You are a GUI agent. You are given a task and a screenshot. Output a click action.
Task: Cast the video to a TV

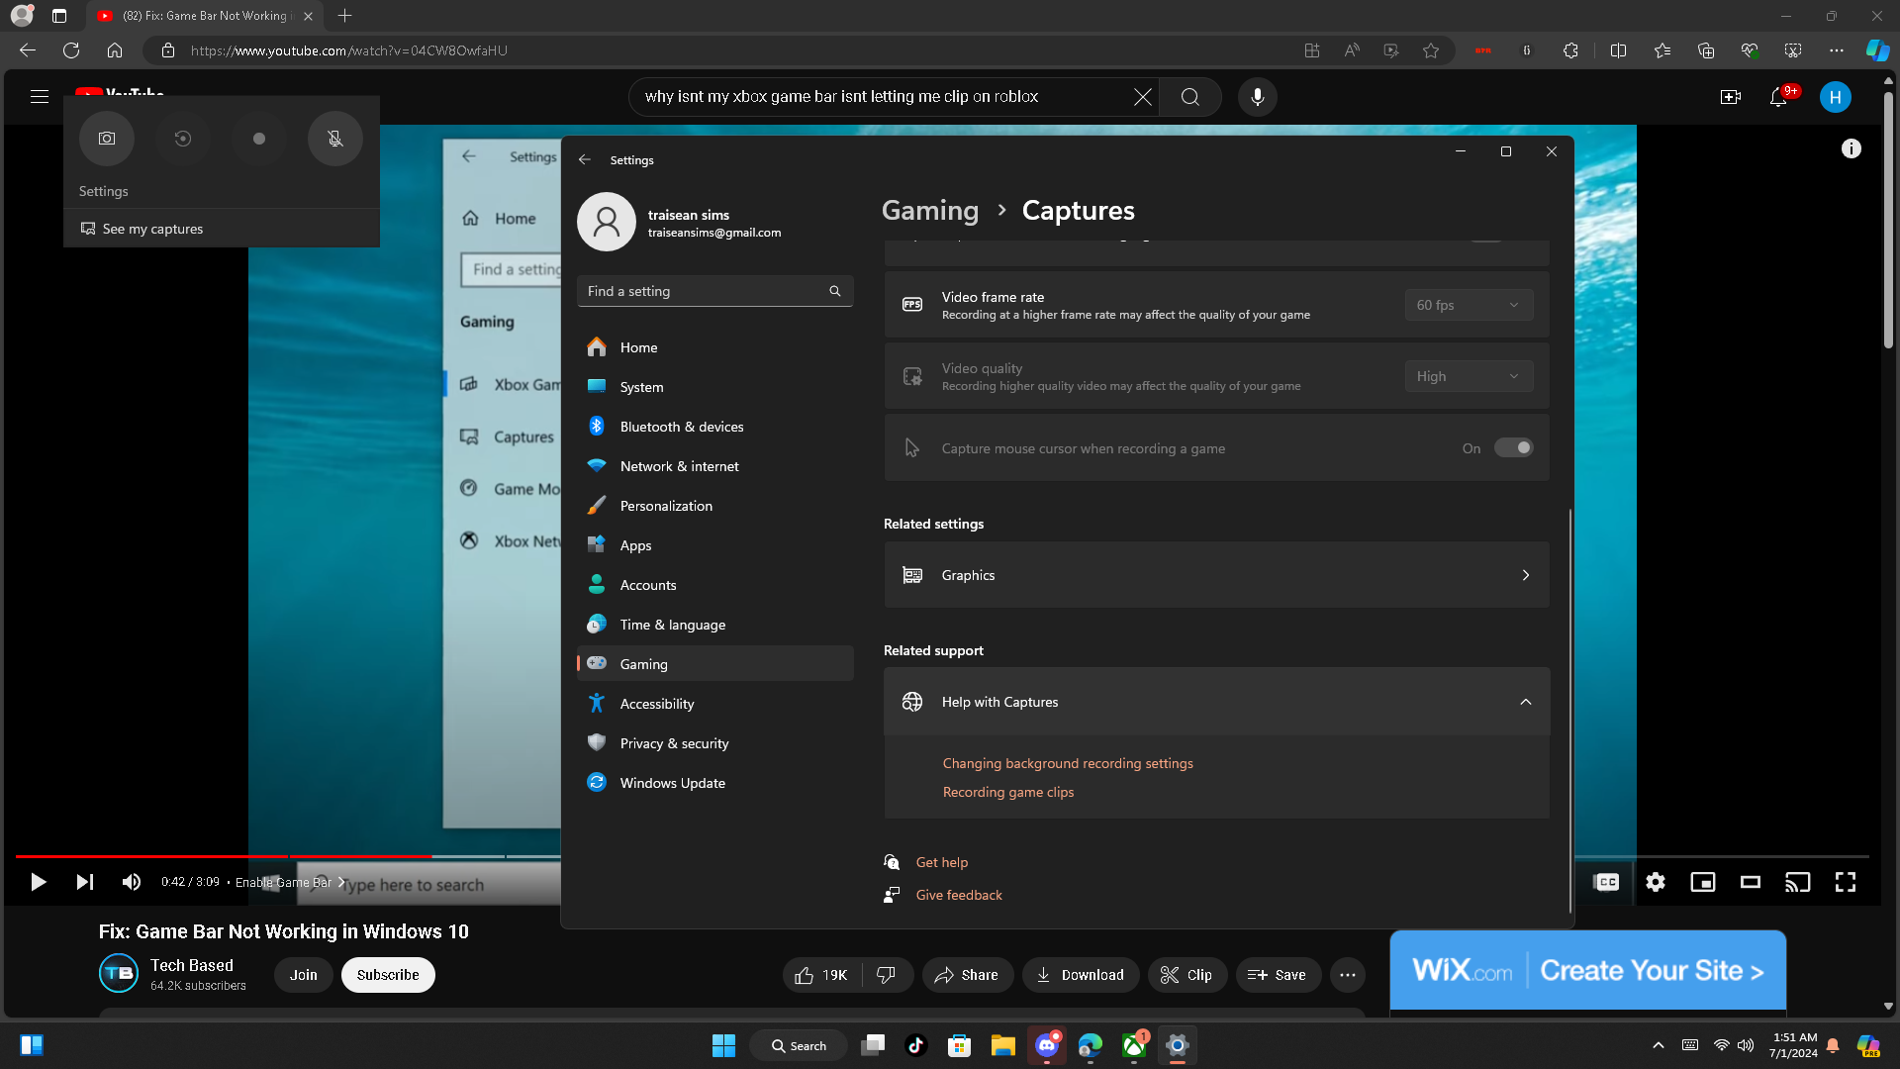tap(1798, 882)
